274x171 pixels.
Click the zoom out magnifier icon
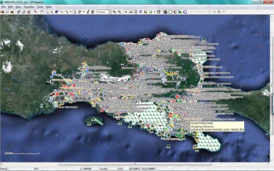click(119, 12)
